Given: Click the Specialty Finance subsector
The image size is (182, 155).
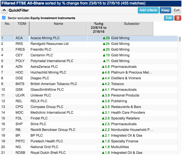Looking at the screenshot, I should tap(125, 141).
